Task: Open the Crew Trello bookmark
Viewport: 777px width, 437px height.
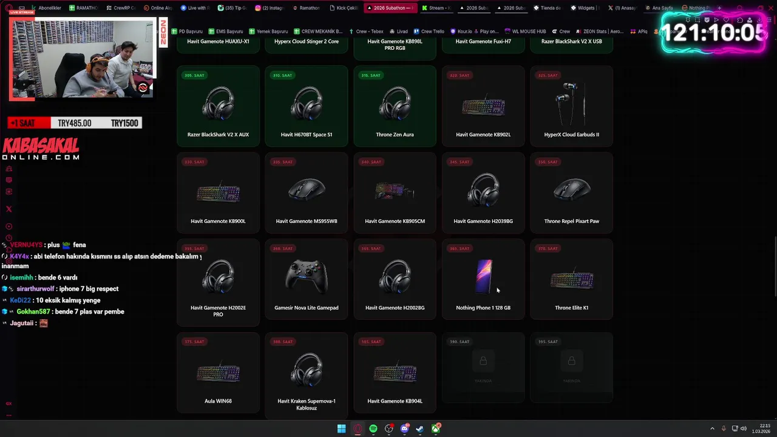Action: pos(429,31)
